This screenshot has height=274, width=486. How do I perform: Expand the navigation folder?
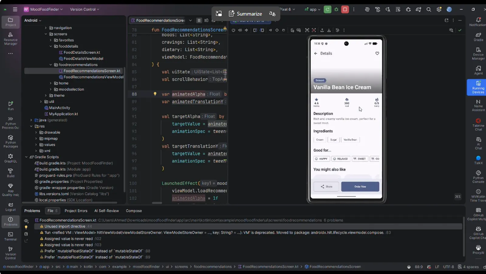point(46,28)
